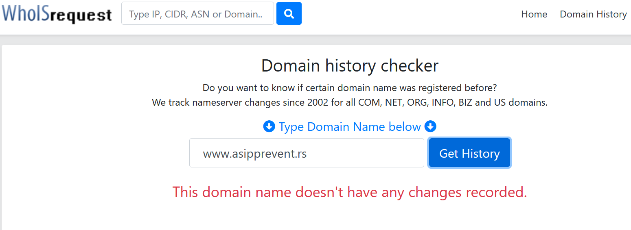Click the sentence about tracking nameserver changes since 2002
Viewport: 631px width, 230px height.
tap(350, 102)
